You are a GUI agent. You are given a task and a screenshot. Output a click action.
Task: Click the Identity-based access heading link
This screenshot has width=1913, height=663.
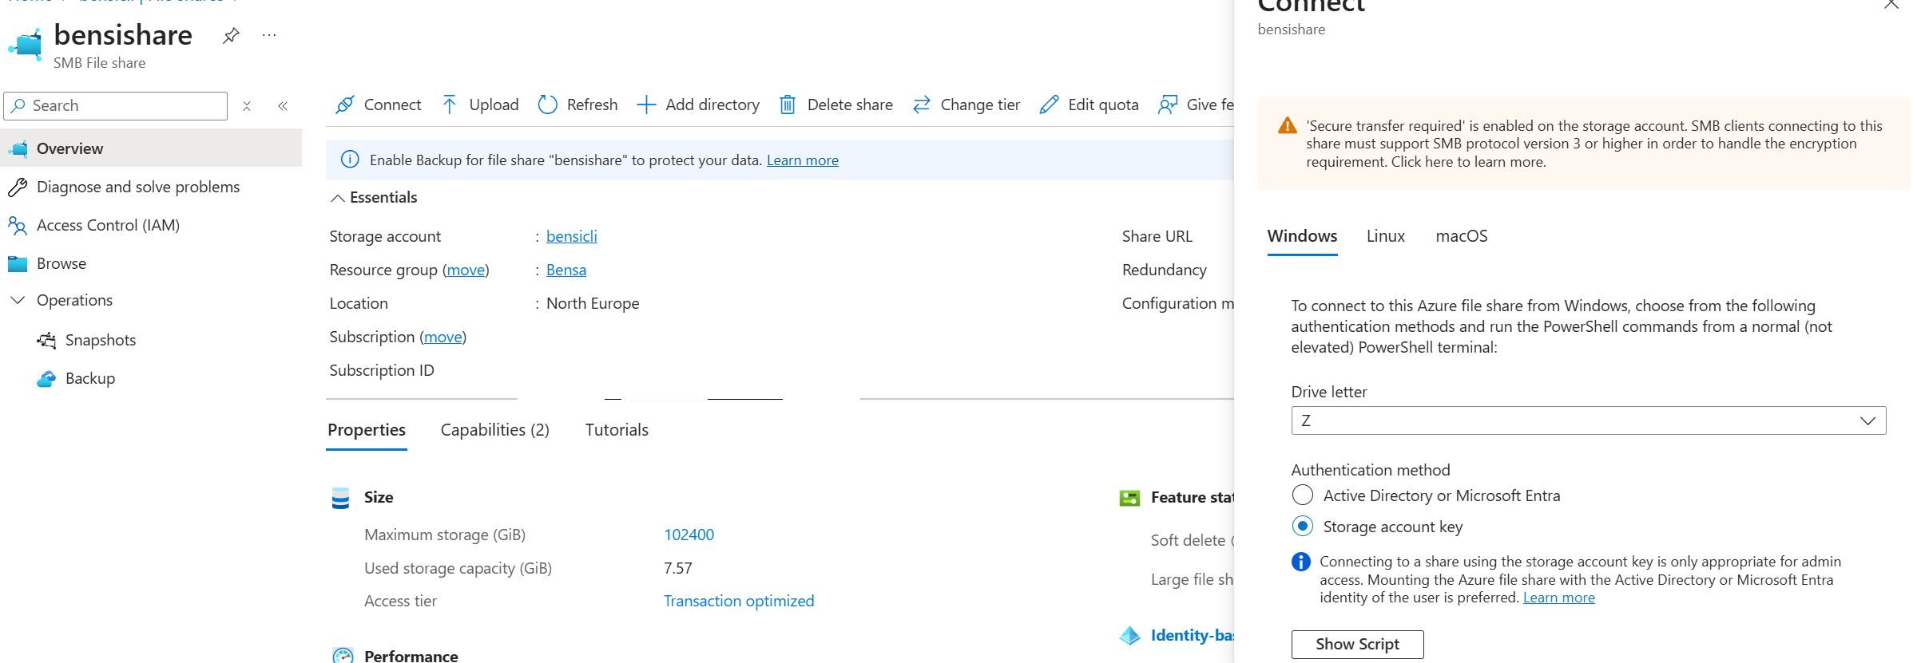click(x=1192, y=635)
